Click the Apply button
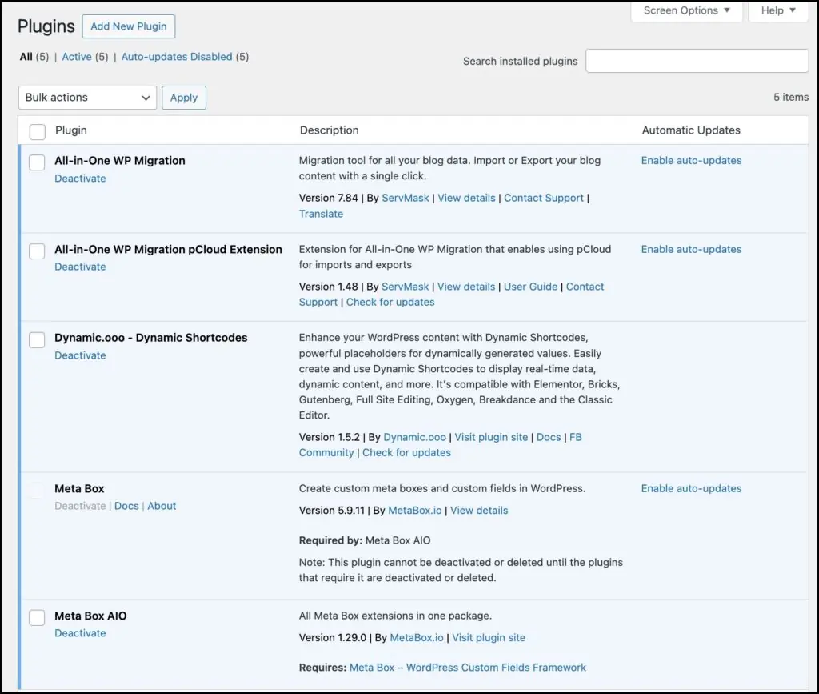 click(x=184, y=98)
